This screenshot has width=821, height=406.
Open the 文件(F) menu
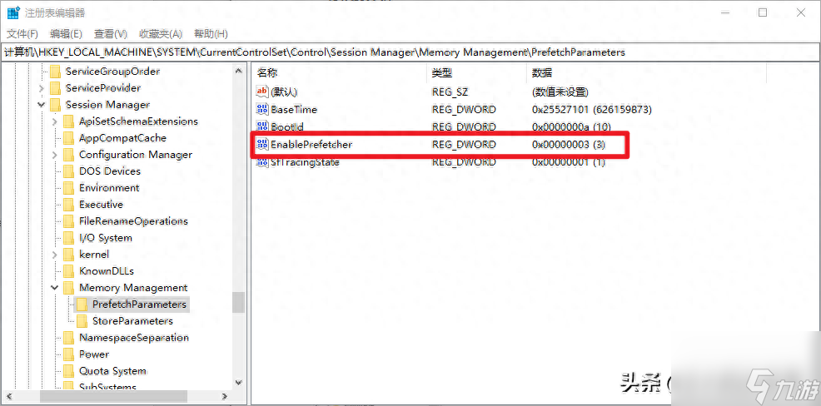pyautogui.click(x=22, y=34)
